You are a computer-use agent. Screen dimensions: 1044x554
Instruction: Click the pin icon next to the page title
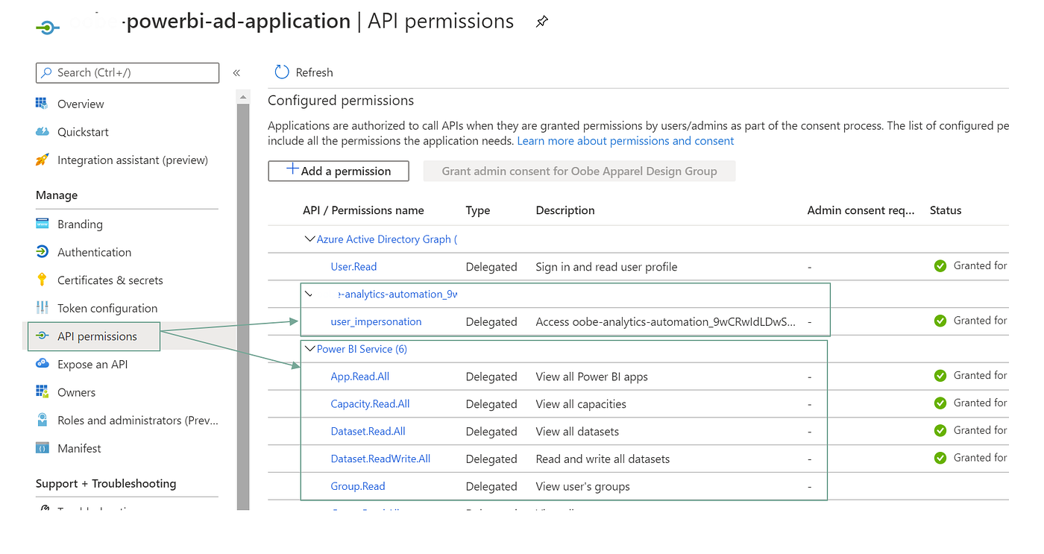tap(541, 21)
